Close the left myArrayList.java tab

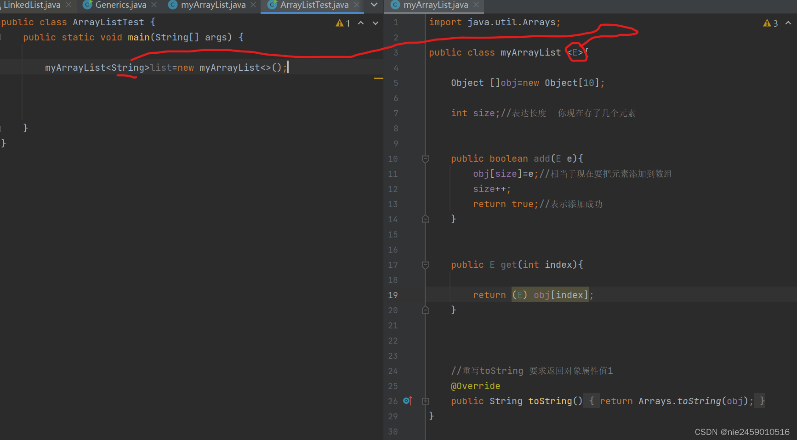pyautogui.click(x=253, y=5)
